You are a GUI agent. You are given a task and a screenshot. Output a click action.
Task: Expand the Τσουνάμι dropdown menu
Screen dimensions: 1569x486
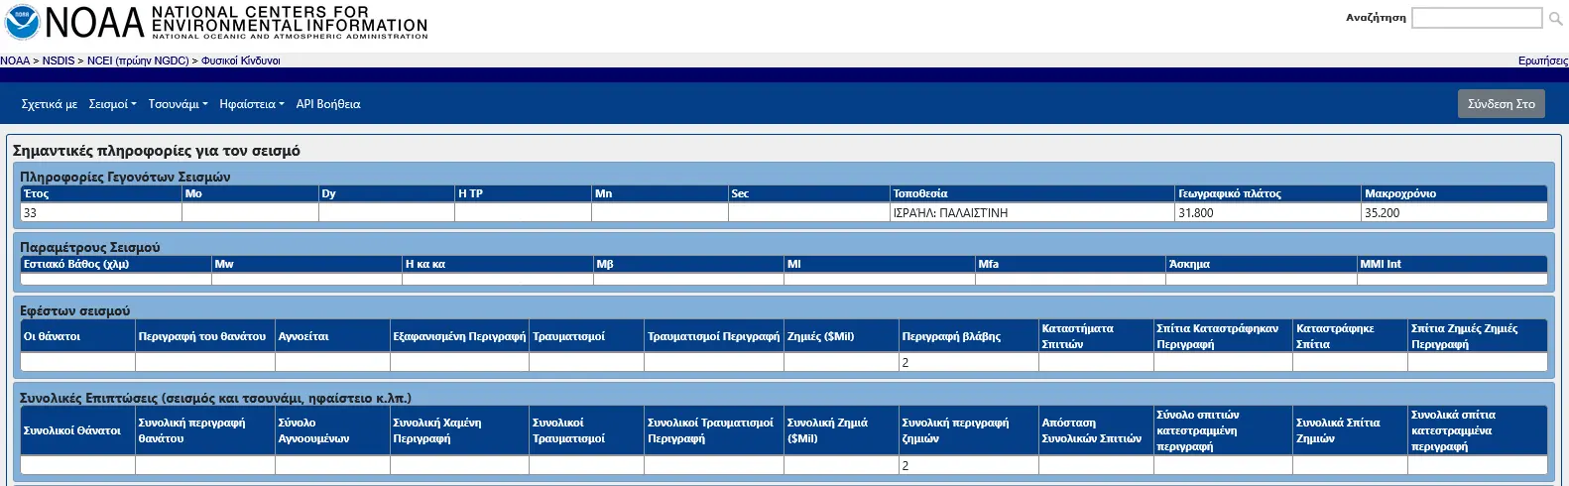[178, 104]
